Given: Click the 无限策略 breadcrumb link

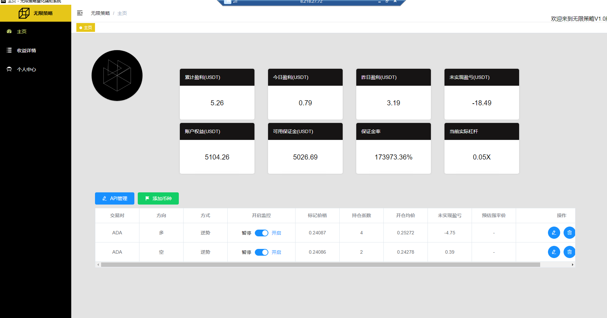Looking at the screenshot, I should pyautogui.click(x=100, y=13).
